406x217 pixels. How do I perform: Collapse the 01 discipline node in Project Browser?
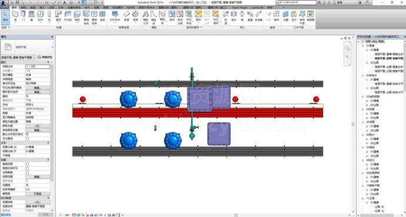click(x=363, y=46)
